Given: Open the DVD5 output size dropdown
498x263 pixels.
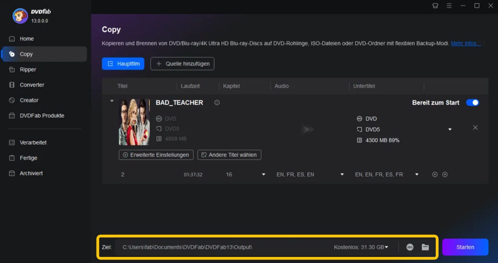Looking at the screenshot, I should pos(450,130).
